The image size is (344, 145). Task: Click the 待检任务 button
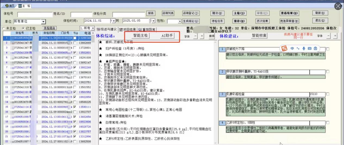(x=217, y=21)
